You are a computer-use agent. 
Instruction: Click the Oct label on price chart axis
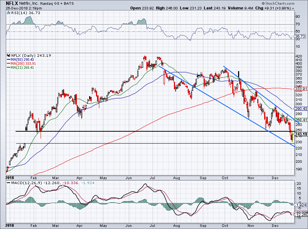click(x=225, y=178)
